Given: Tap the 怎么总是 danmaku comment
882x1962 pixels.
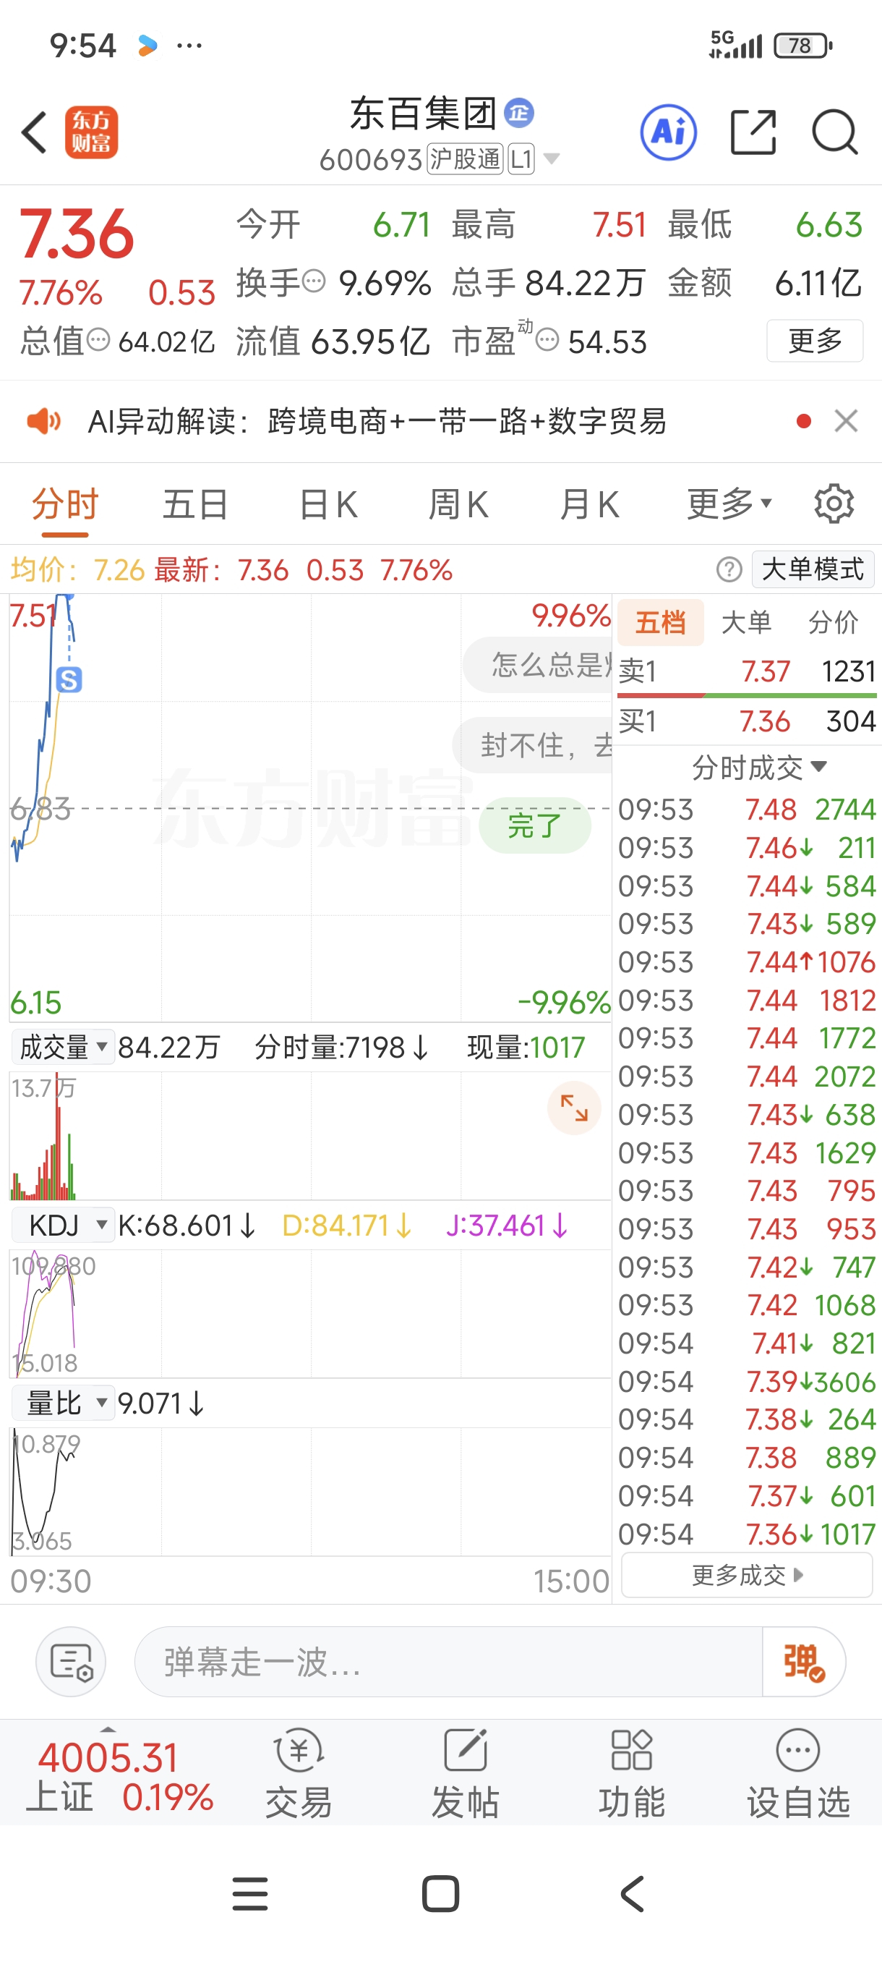Looking at the screenshot, I should (538, 664).
